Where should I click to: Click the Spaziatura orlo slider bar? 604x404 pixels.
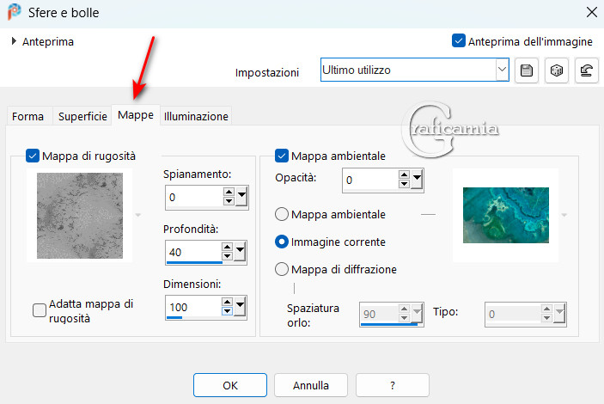[389, 325]
